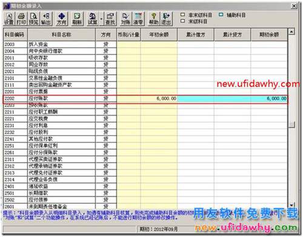Viewport: 303px width, 237px height.
Task: Click the 期初余额 column header
Action: [269, 34]
